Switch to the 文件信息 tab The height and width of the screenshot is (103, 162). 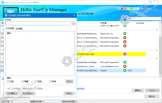pos(10,28)
